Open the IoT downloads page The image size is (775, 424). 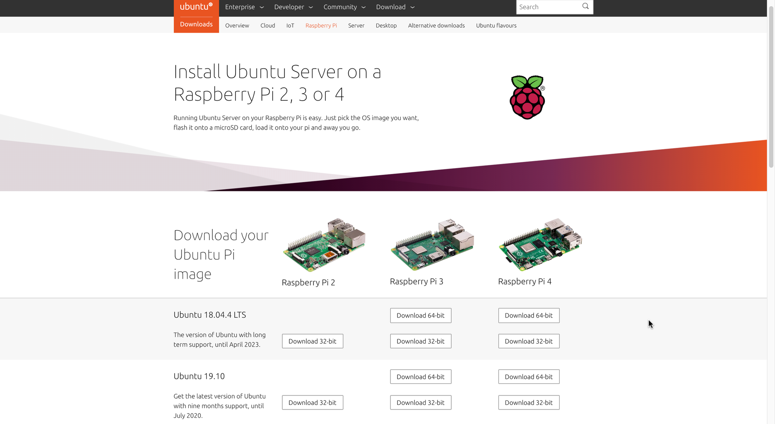[x=290, y=25]
